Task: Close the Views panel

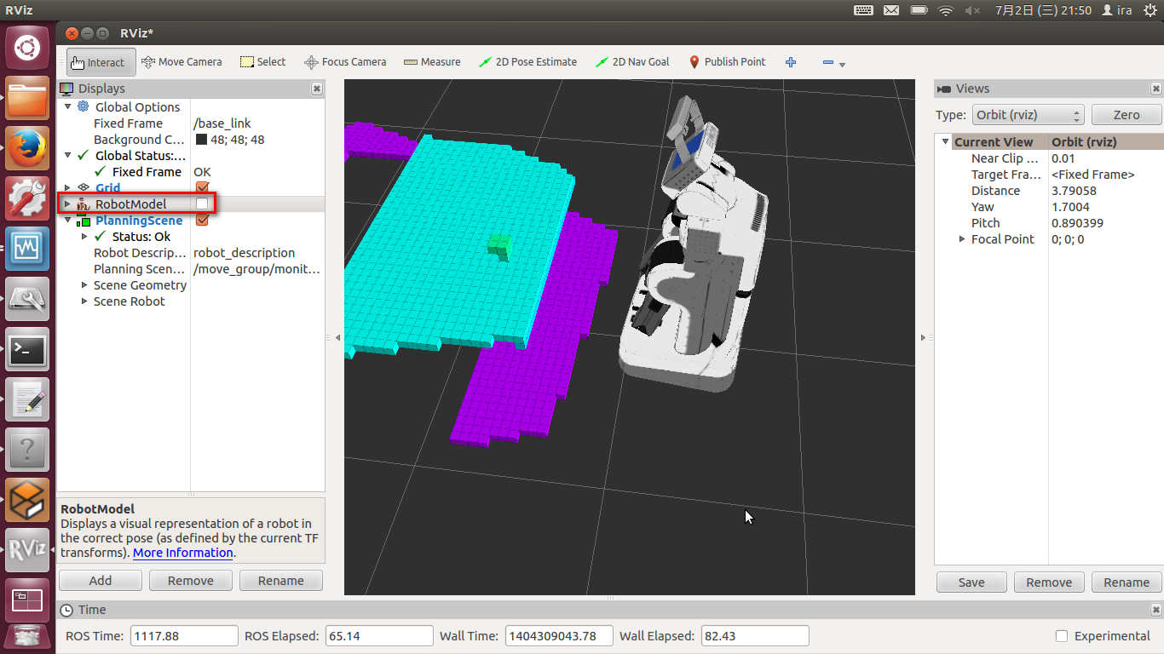Action: click(x=1156, y=89)
